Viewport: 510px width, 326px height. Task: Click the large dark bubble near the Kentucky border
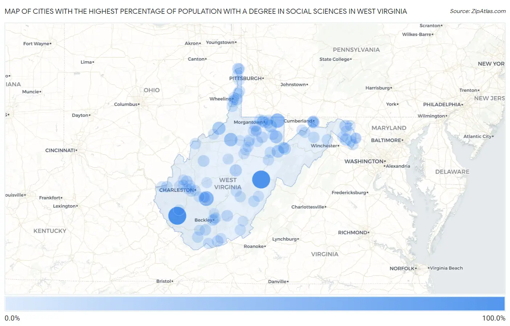[x=177, y=216]
